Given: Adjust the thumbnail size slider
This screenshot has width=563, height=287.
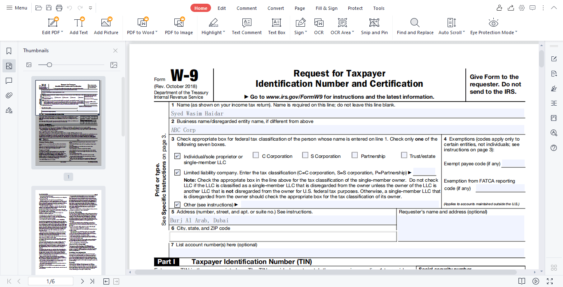Looking at the screenshot, I should (x=49, y=65).
